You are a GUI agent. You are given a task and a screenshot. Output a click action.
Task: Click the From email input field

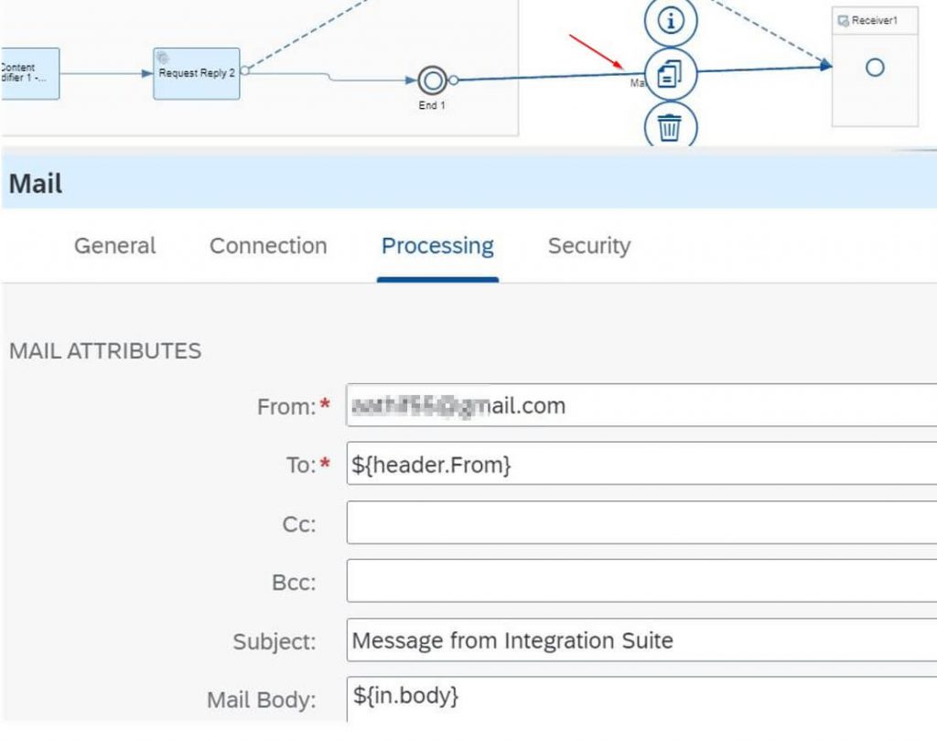click(641, 405)
